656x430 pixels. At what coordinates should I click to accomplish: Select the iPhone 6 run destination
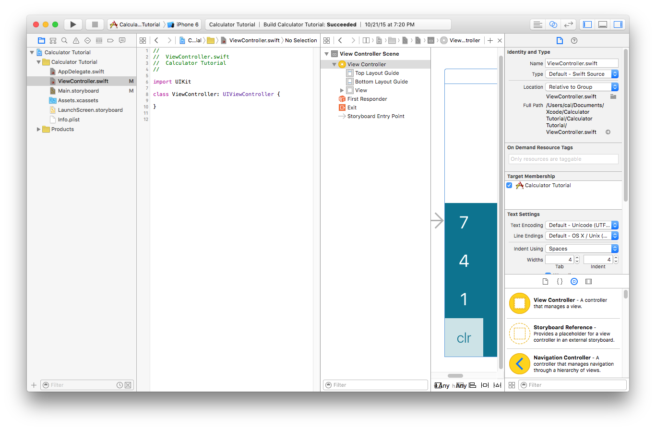pos(183,24)
